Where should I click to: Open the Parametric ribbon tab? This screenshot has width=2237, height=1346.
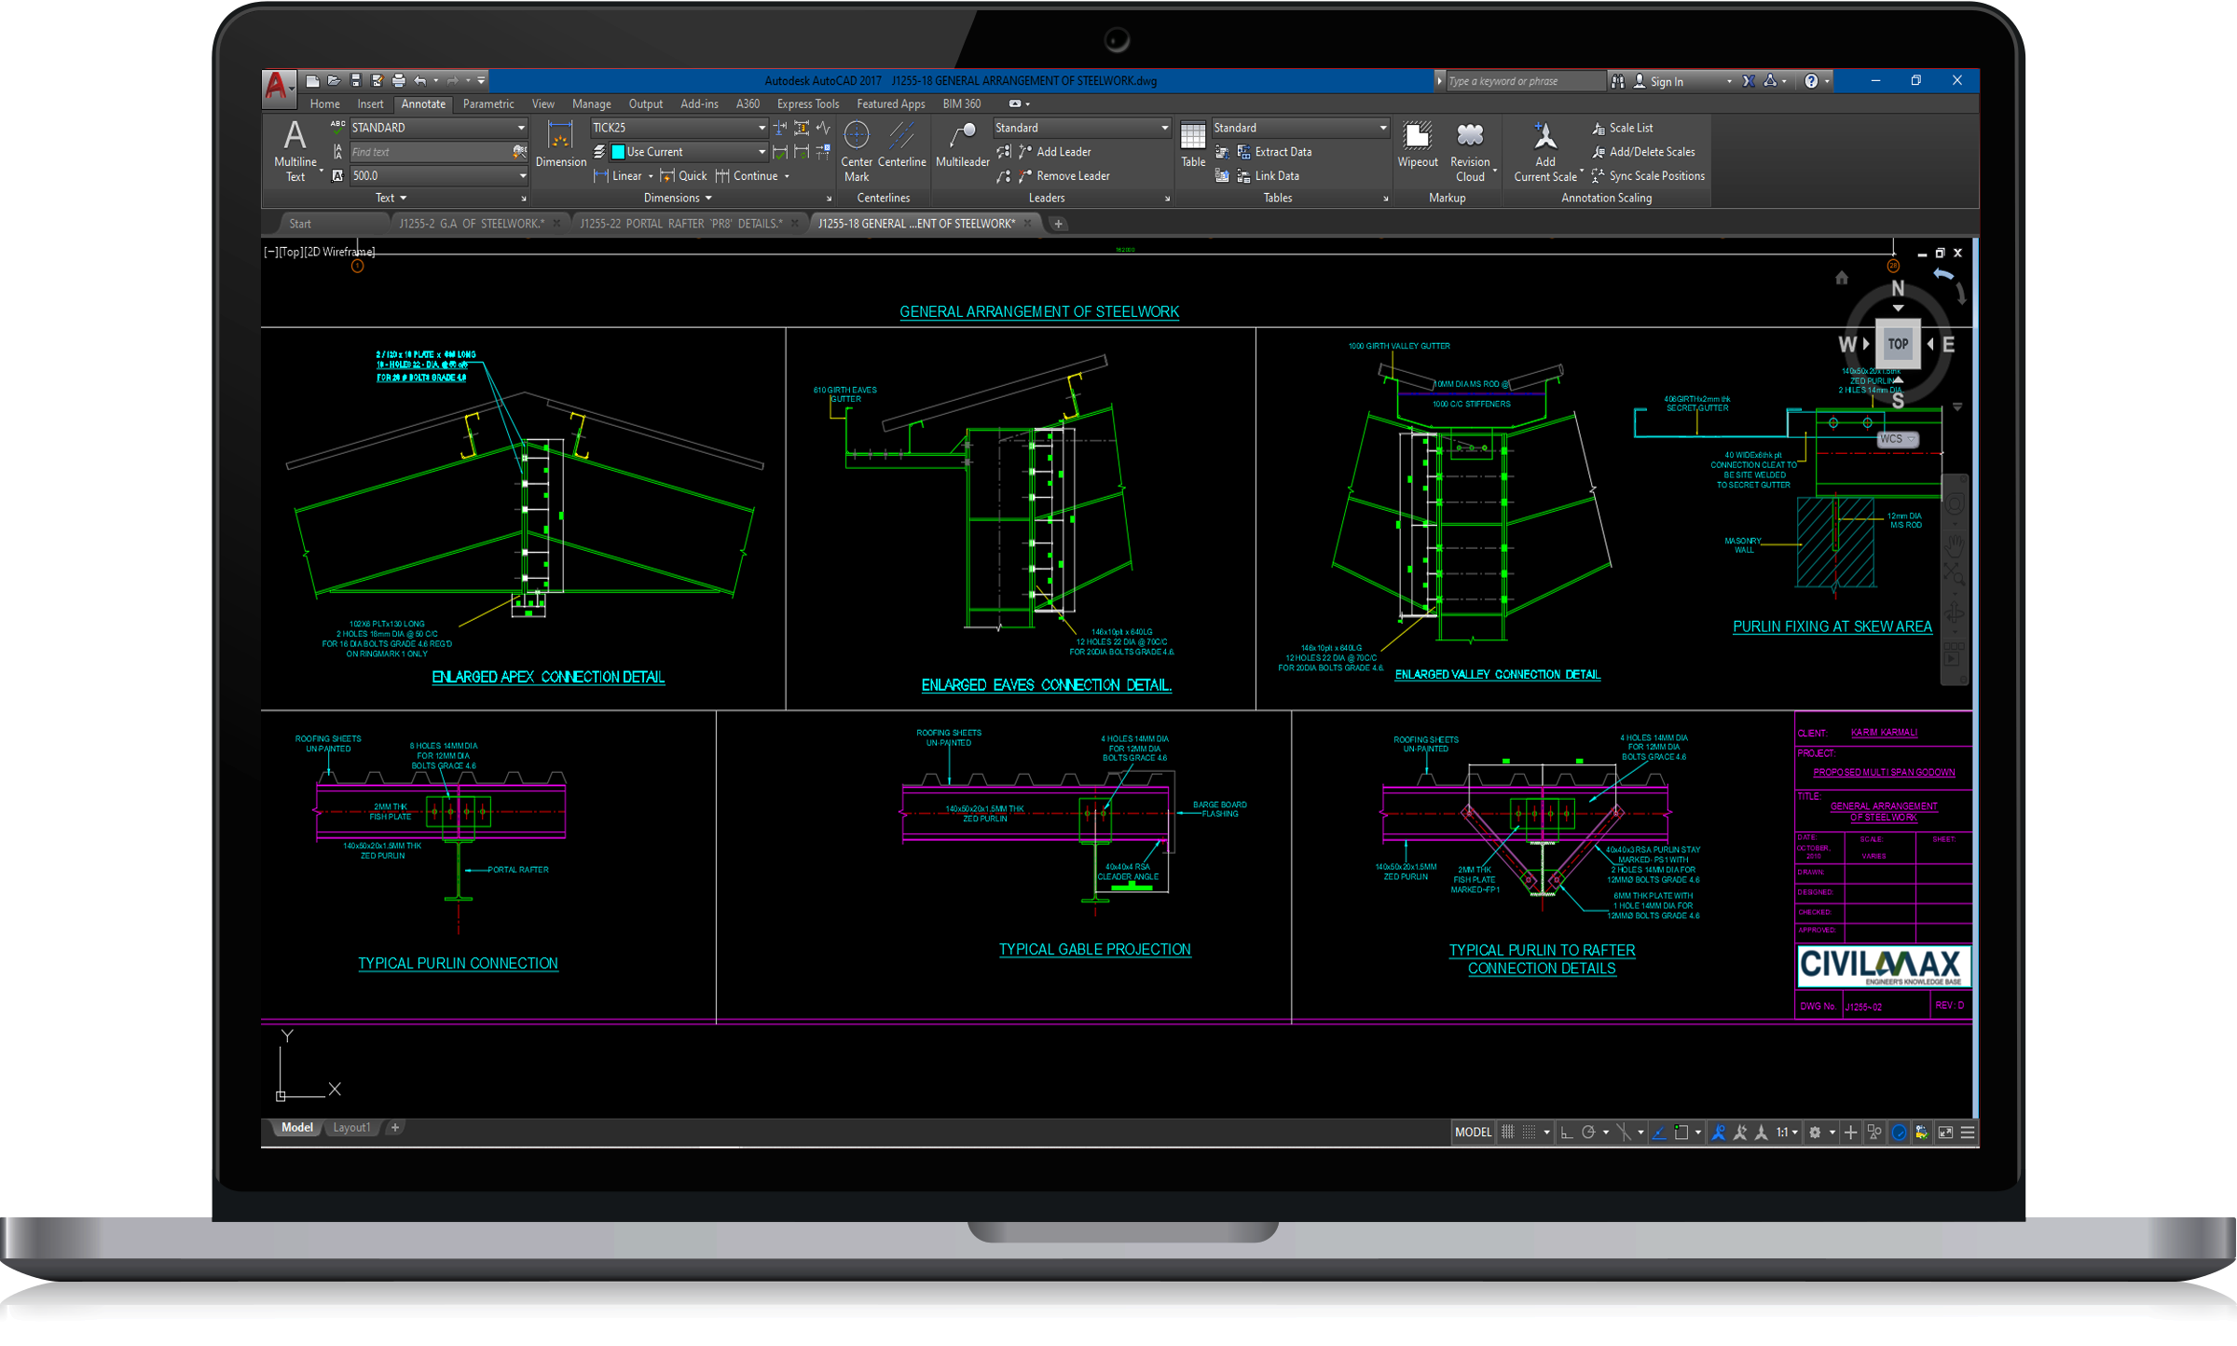click(x=488, y=103)
